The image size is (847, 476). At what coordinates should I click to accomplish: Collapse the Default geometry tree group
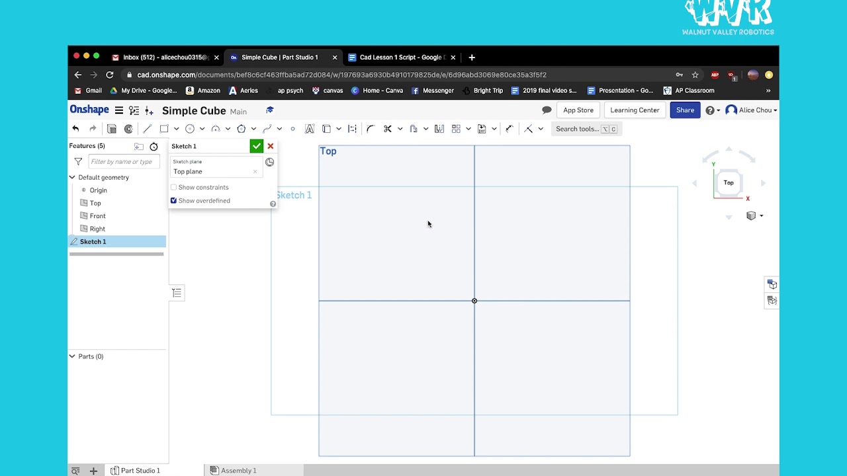click(x=72, y=177)
